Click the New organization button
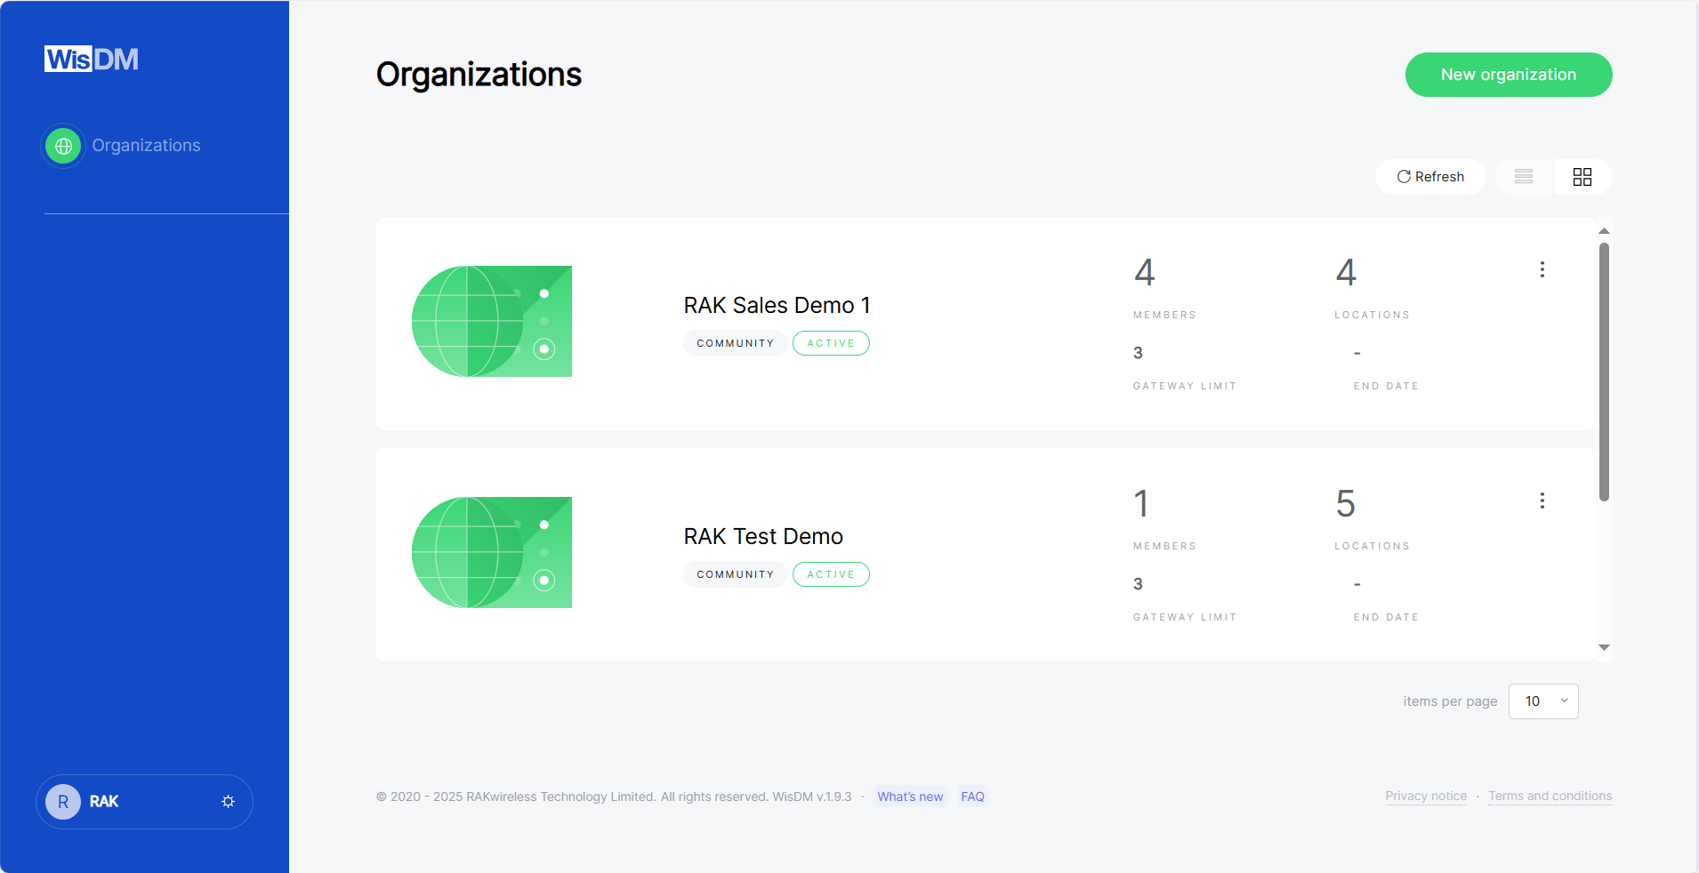The height and width of the screenshot is (873, 1699). [1507, 75]
